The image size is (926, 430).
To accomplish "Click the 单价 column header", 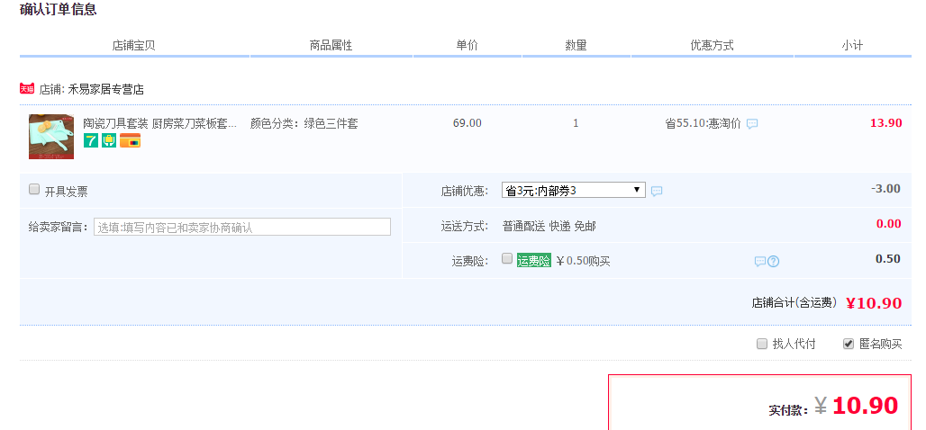I will tap(468, 45).
